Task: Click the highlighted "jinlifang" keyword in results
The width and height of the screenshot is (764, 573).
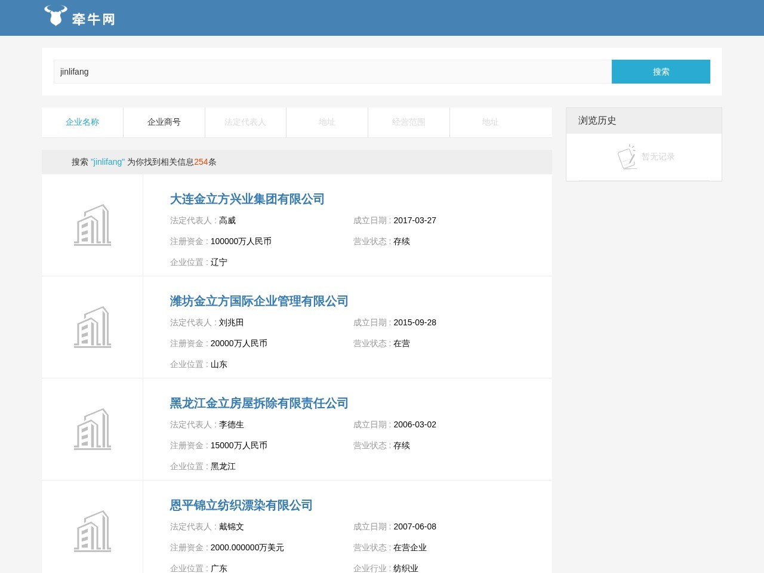Action: point(107,162)
